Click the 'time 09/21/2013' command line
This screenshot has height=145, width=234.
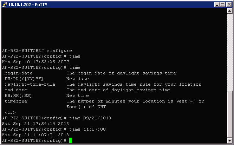[x=90, y=118]
